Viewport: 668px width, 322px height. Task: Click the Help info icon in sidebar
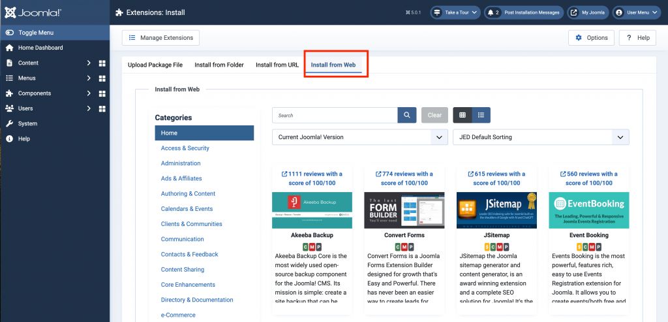pyautogui.click(x=9, y=138)
